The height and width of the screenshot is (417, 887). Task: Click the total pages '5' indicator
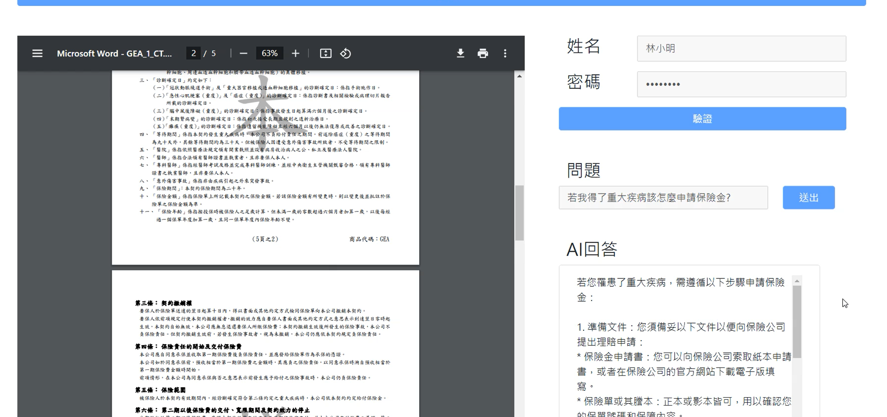[x=214, y=53]
